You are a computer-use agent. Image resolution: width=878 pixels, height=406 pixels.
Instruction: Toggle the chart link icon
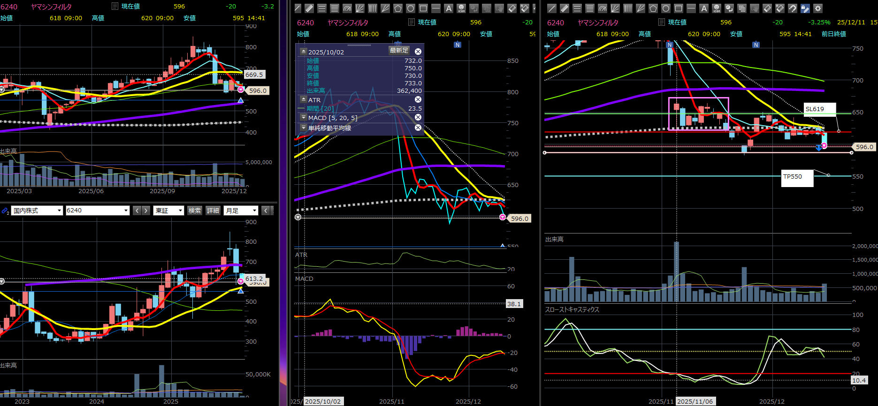(x=5, y=211)
